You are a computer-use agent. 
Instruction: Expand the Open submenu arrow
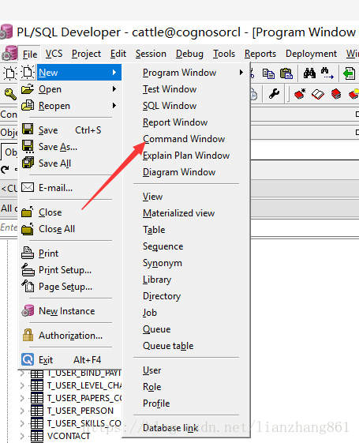(x=114, y=89)
